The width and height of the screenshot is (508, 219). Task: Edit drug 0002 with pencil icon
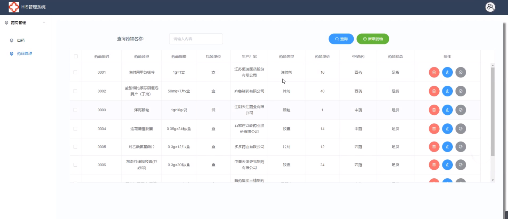pyautogui.click(x=447, y=91)
